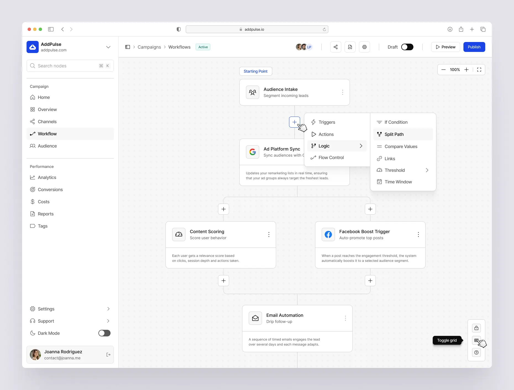514x390 pixels.
Task: Open workflow settings gear icon in toolbar
Action: click(364, 47)
